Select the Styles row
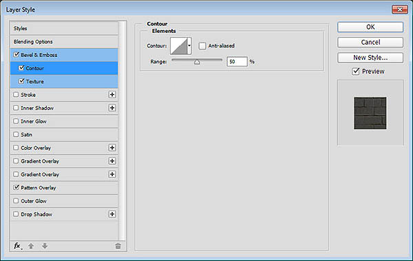 64,28
